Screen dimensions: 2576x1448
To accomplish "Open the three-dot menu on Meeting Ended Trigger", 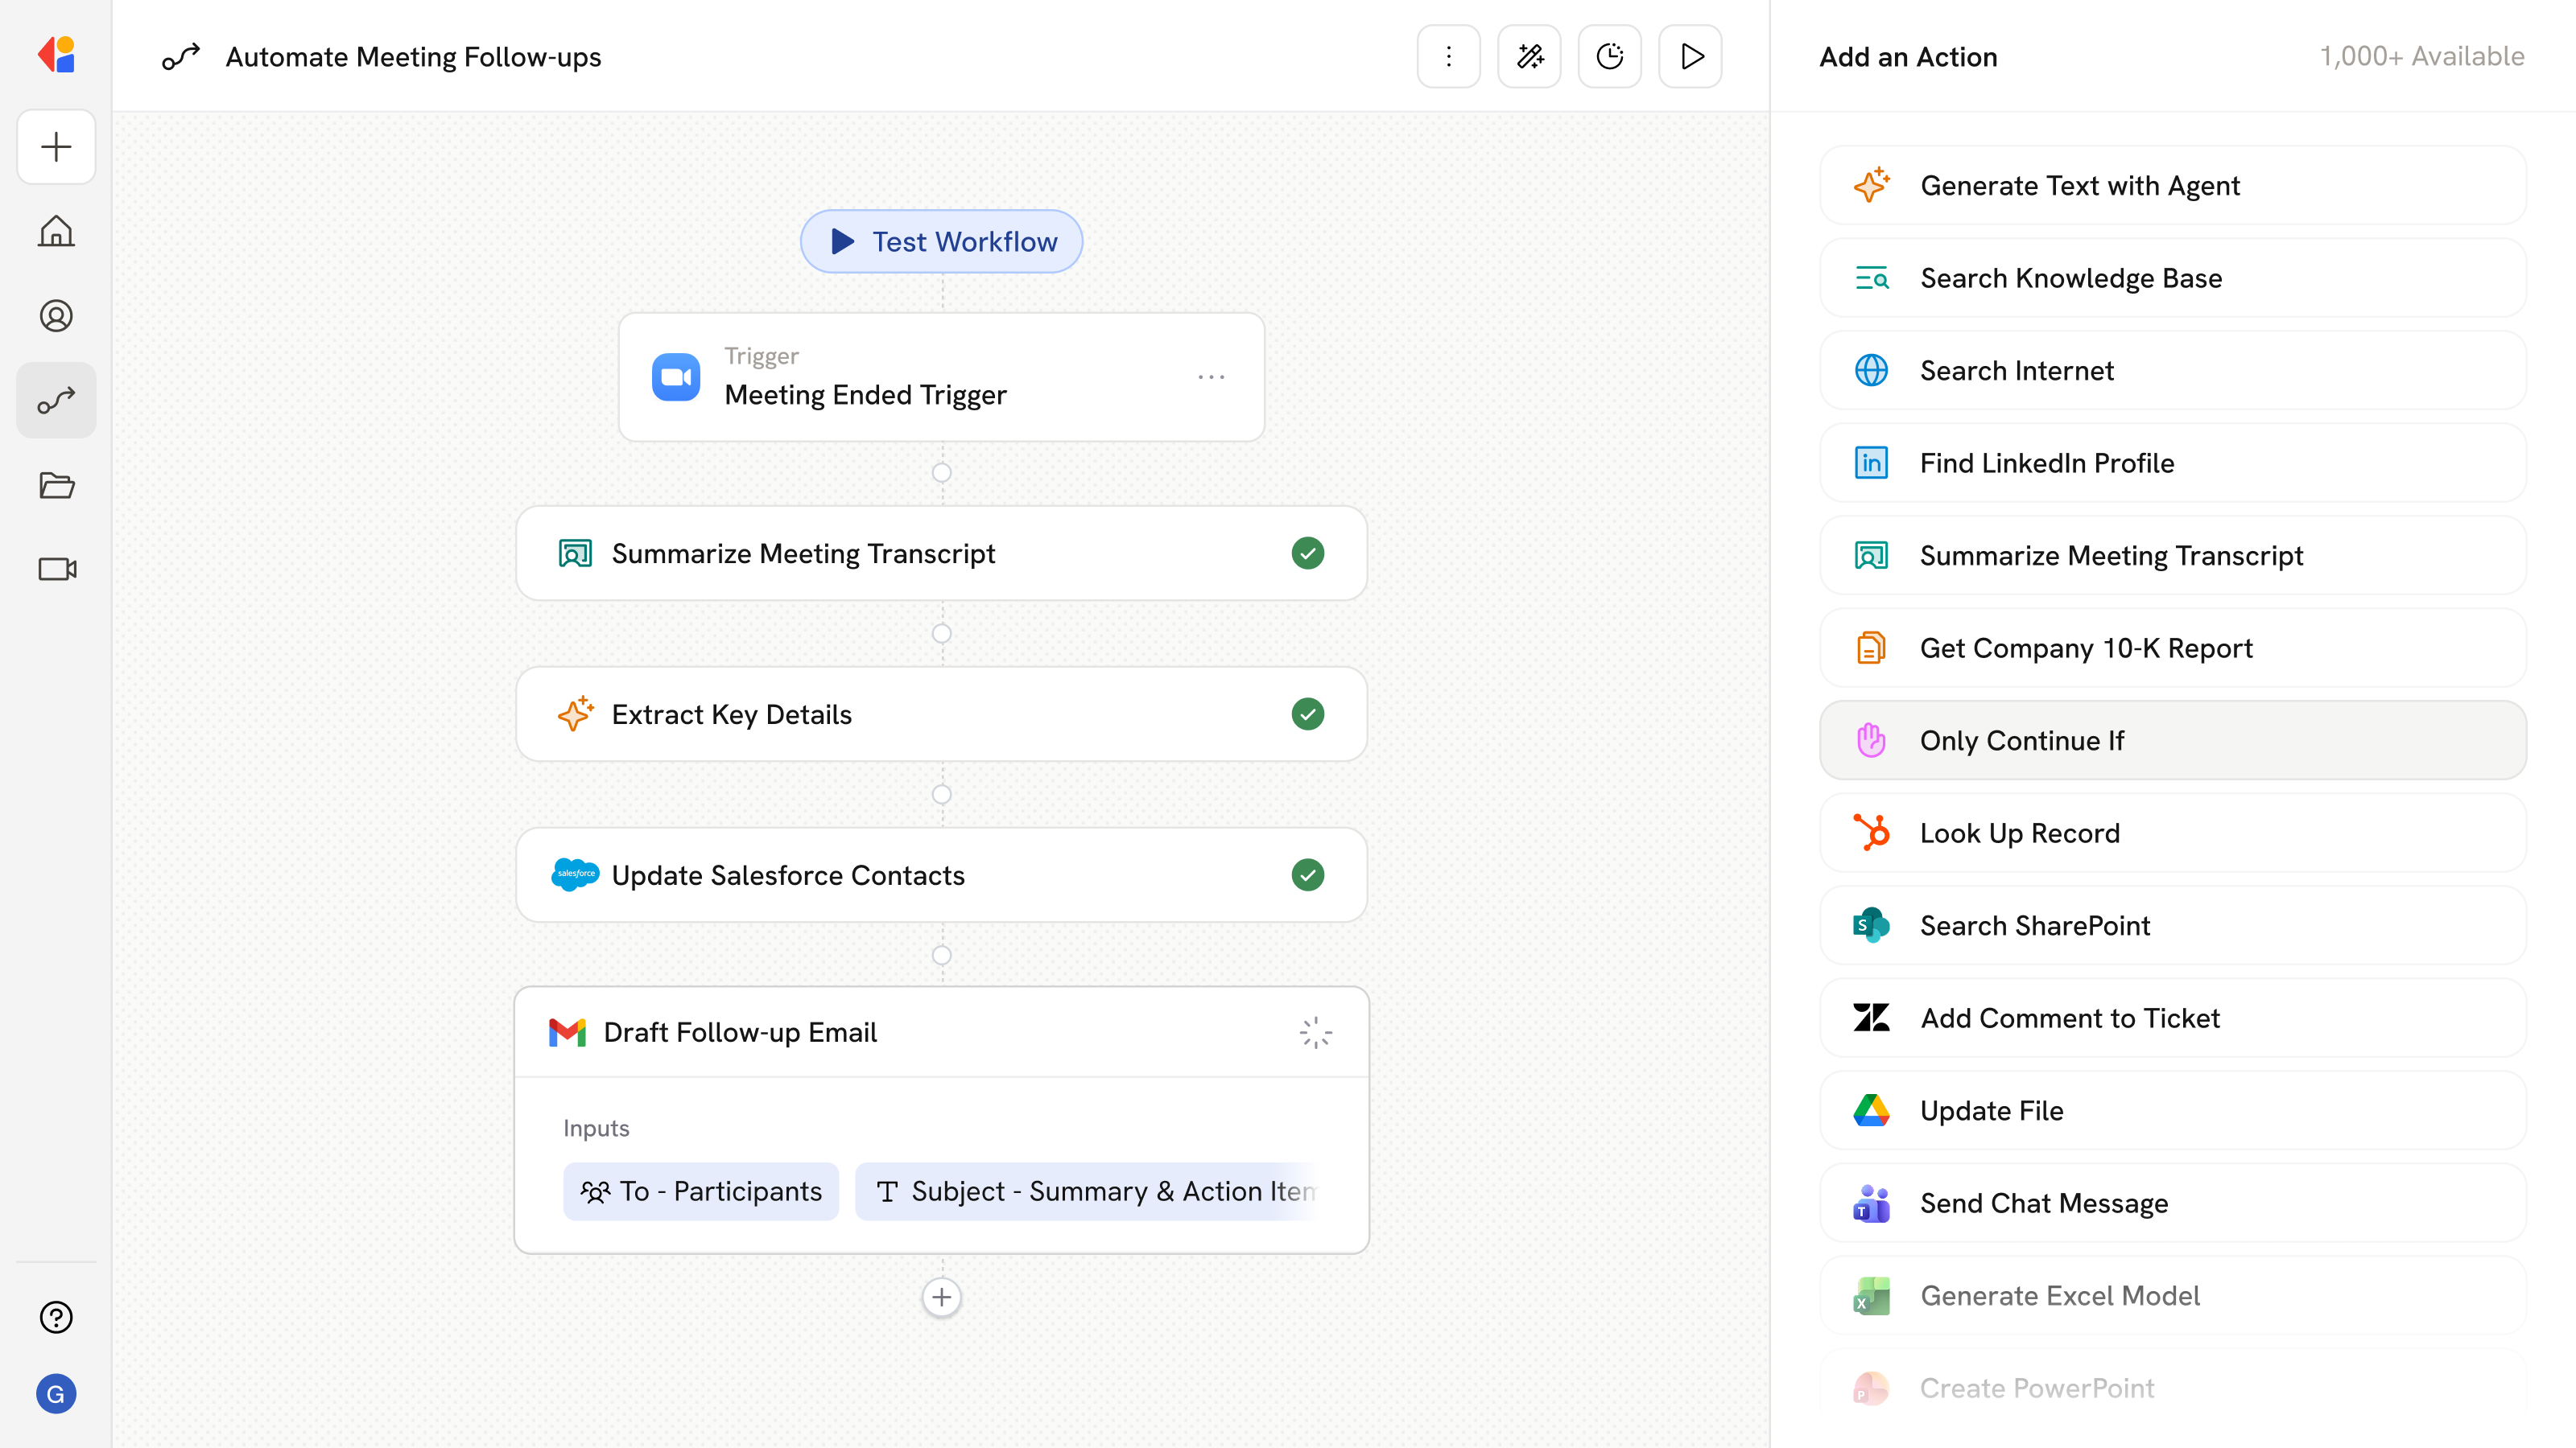I will (x=1211, y=376).
